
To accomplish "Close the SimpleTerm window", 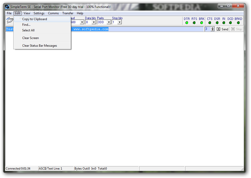I will coord(238,6).
